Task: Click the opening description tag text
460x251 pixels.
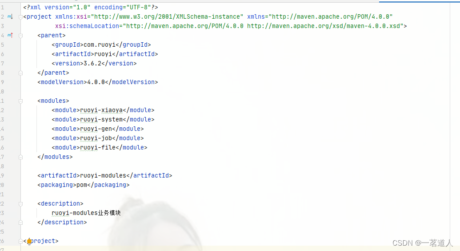Action: (60, 204)
